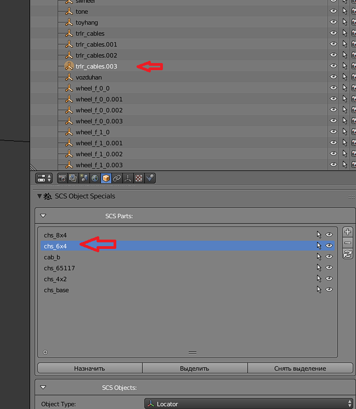The image size is (356, 409).
Task: Select wheel_f_0_0 in the outliner
Action: pyautogui.click(x=92, y=88)
